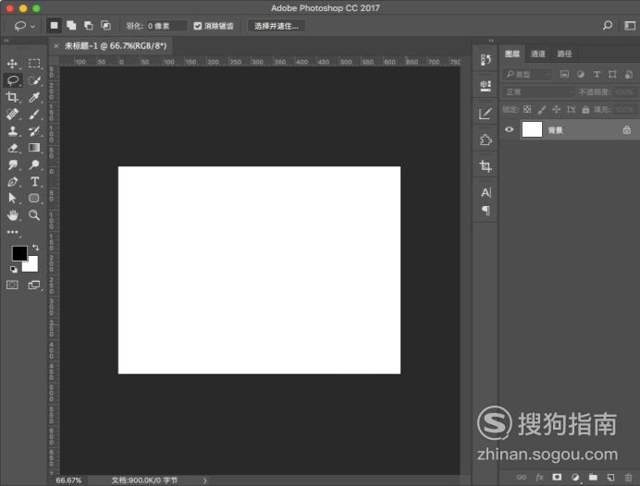This screenshot has width=640, height=486.
Task: Select the Smudge tool
Action: [x=13, y=164]
